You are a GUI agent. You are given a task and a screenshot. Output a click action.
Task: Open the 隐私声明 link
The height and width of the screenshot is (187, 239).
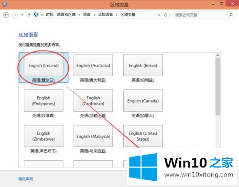coord(26,179)
